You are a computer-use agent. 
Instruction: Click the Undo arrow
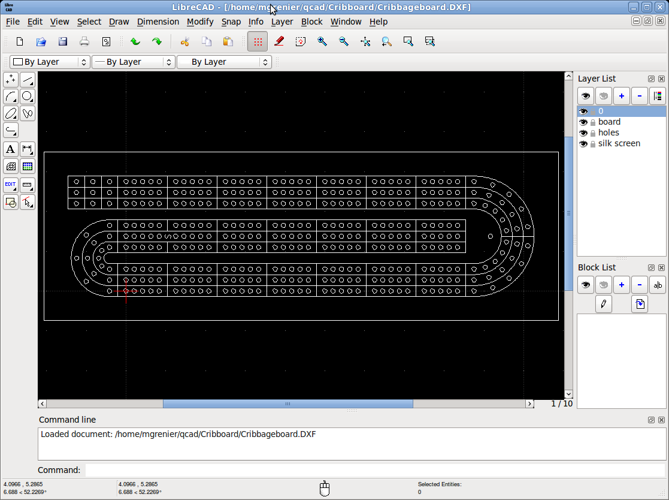(x=135, y=41)
